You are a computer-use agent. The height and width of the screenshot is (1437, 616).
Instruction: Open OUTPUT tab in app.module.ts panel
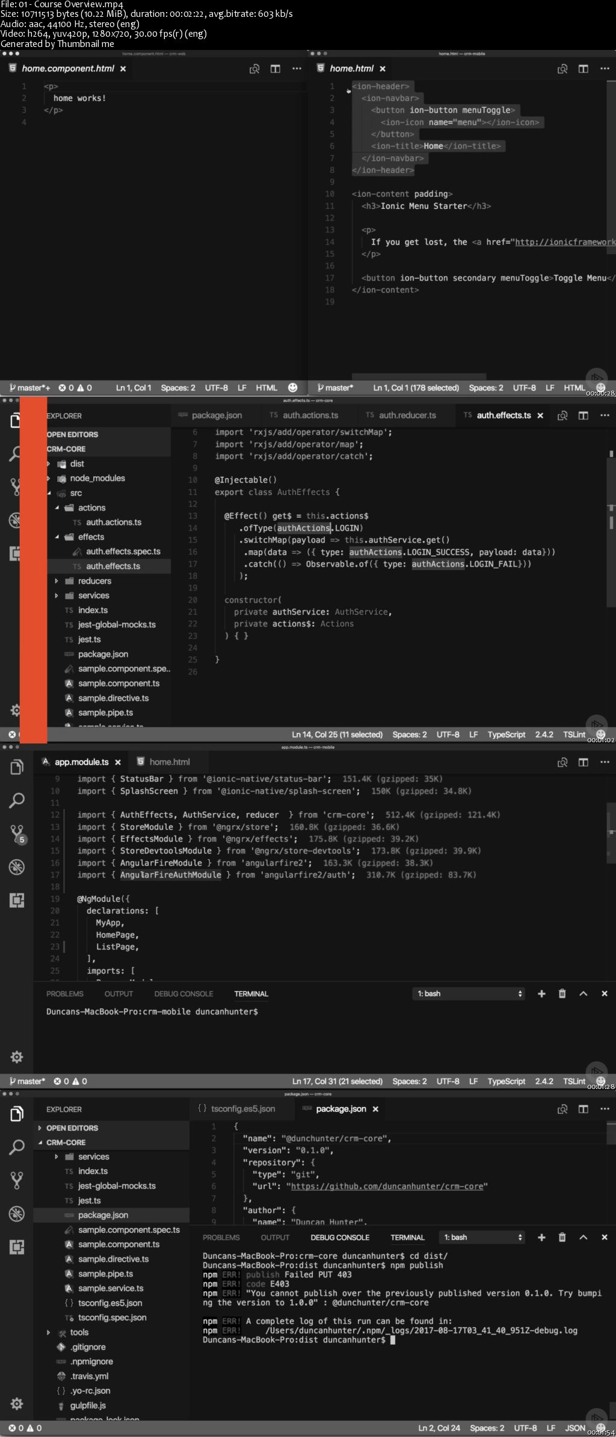pos(119,994)
